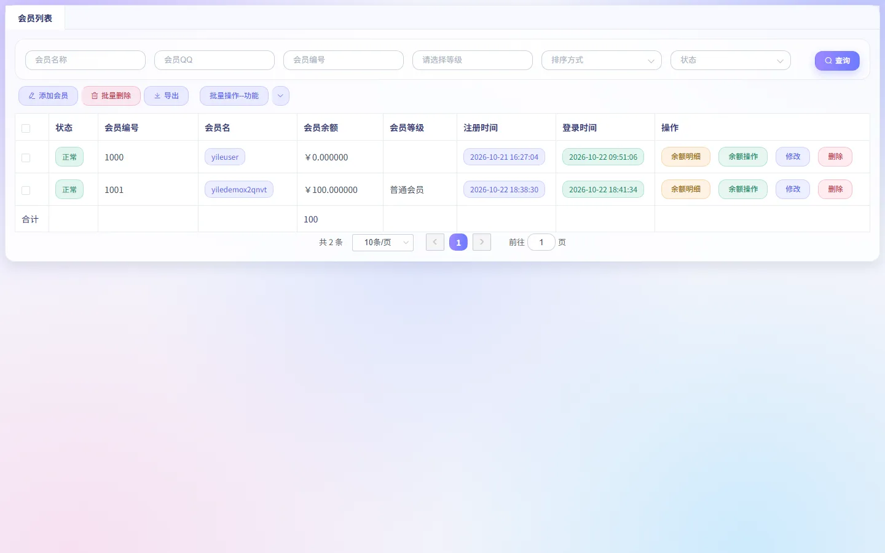
Task: Focus the 会员名称 search field
Action: tap(85, 60)
